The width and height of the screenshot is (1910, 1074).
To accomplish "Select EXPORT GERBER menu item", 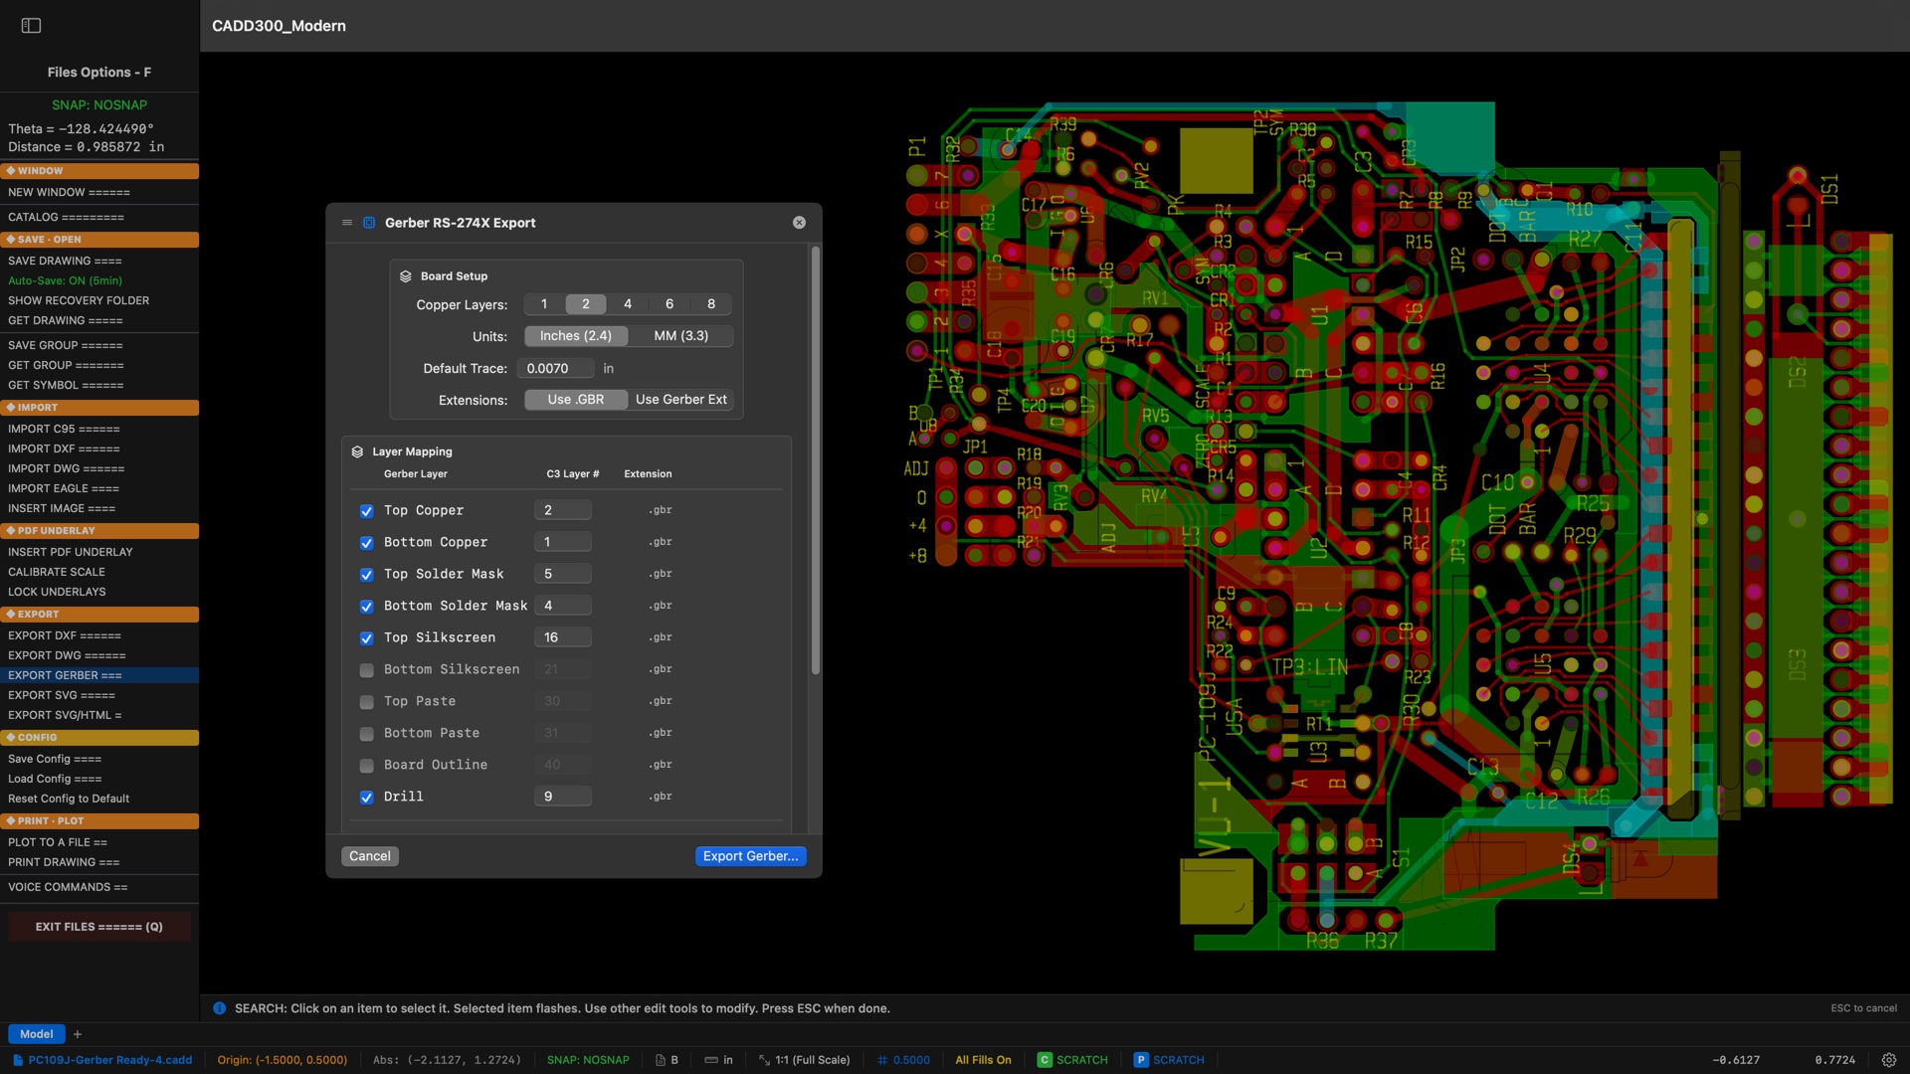I will tap(99, 675).
